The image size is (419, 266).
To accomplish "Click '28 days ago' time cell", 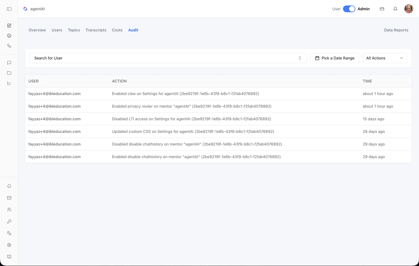I will 374,132.
